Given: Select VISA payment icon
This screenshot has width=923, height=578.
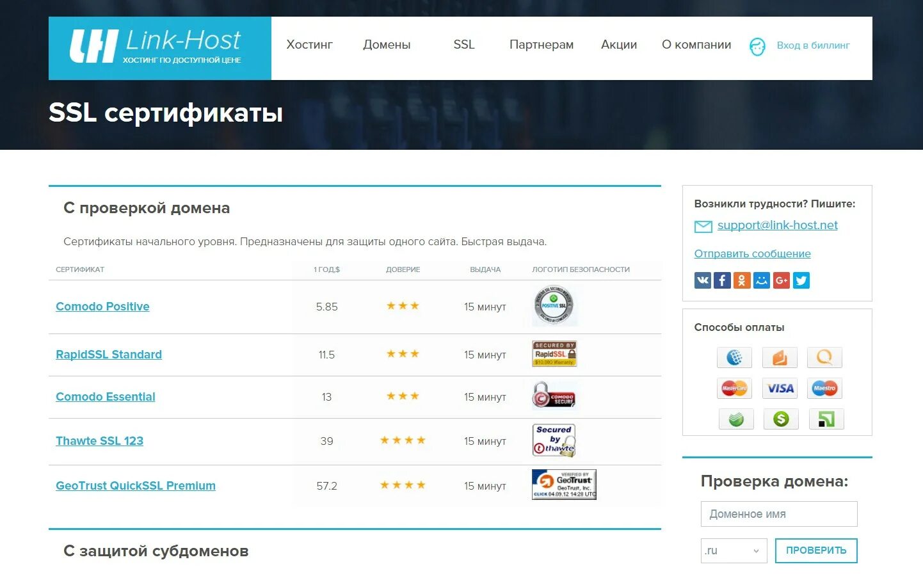Looking at the screenshot, I should [x=780, y=388].
